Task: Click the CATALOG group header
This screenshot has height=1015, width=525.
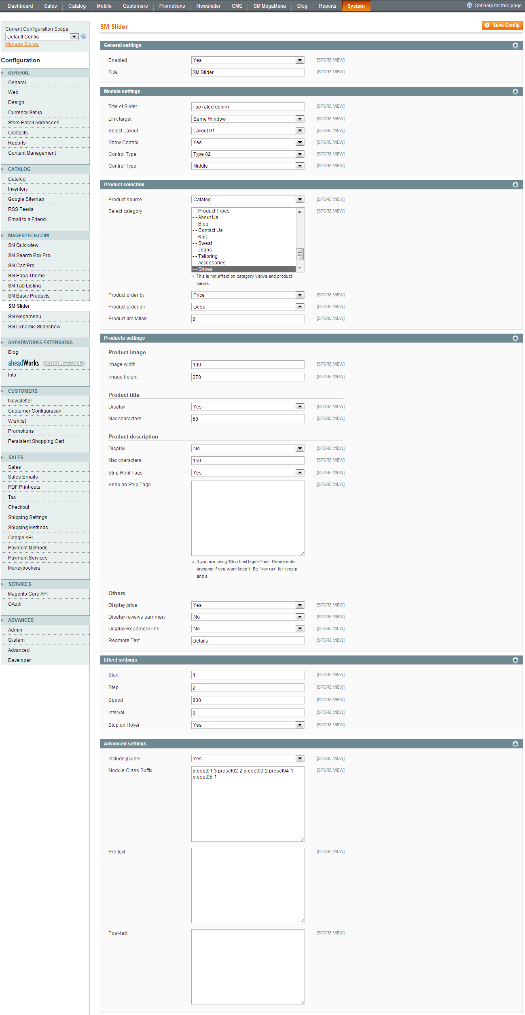Action: 45,169
